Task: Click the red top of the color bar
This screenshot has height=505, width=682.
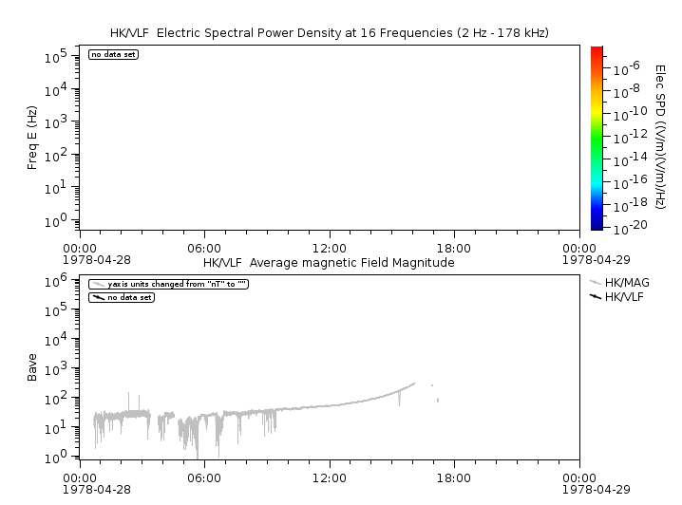Action: [x=597, y=51]
